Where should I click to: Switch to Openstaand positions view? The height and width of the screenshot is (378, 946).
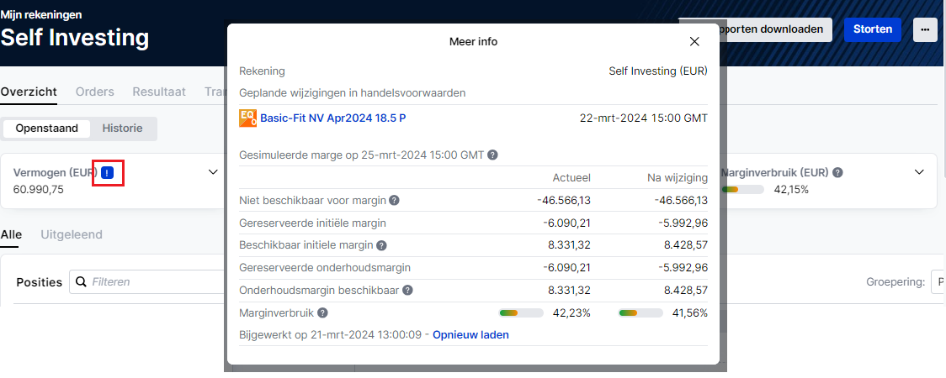[x=47, y=129]
